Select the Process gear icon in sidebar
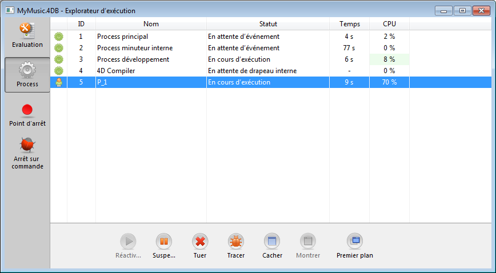Image resolution: width=496 pixels, height=273 pixels. [x=27, y=70]
